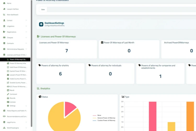Click the Lawyers Power Of Attorney icon

[x=8, y=75]
